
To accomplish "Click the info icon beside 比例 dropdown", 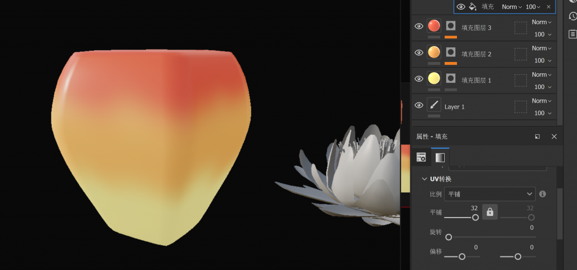I will click(543, 194).
